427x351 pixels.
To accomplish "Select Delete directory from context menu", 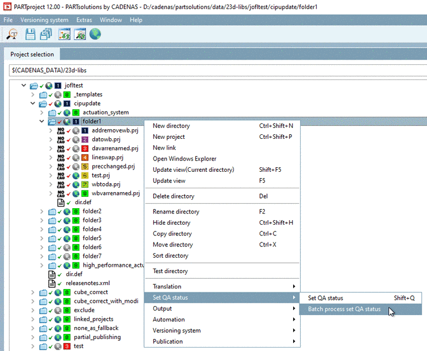I will click(x=173, y=196).
